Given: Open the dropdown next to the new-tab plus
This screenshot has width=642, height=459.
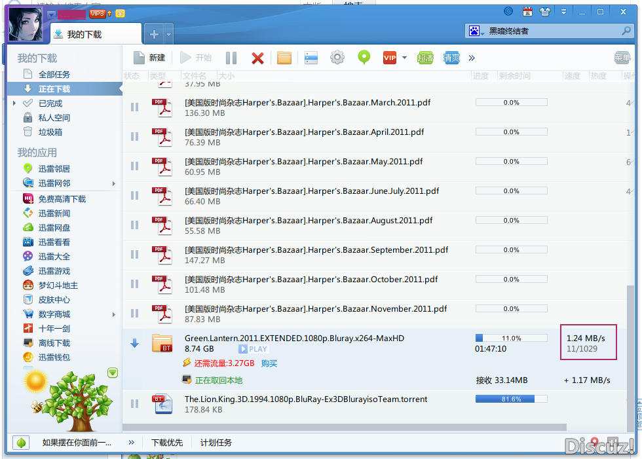Looking at the screenshot, I should tap(168, 34).
